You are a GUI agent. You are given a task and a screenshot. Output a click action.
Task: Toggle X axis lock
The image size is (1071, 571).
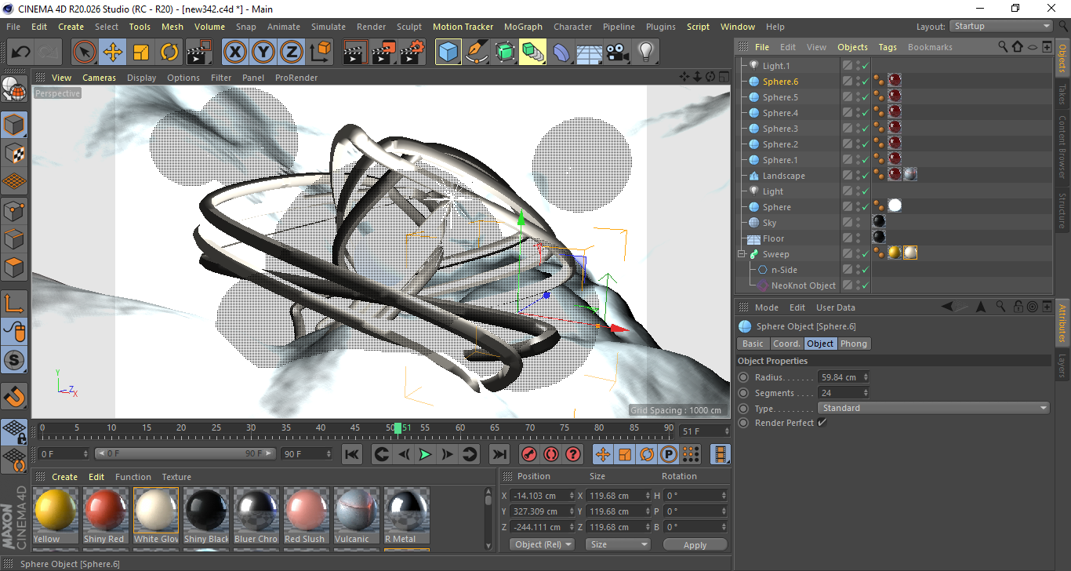click(x=234, y=53)
